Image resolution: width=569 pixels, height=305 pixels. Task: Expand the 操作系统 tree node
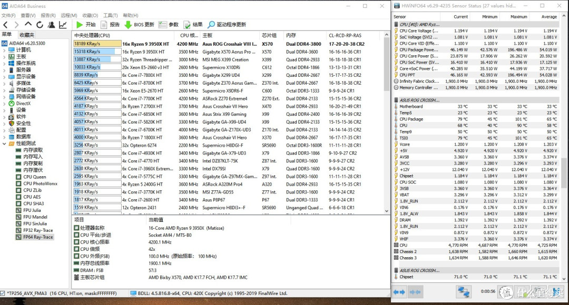4,64
